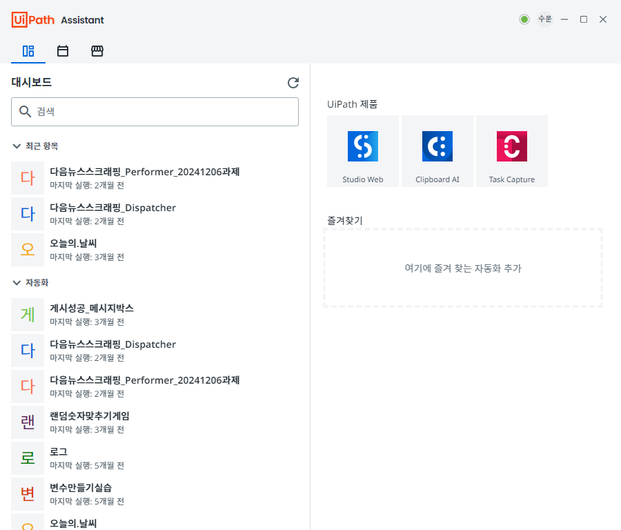
Task: Click 오 icon of recent 오늘의.날씨
Action: (x=28, y=250)
